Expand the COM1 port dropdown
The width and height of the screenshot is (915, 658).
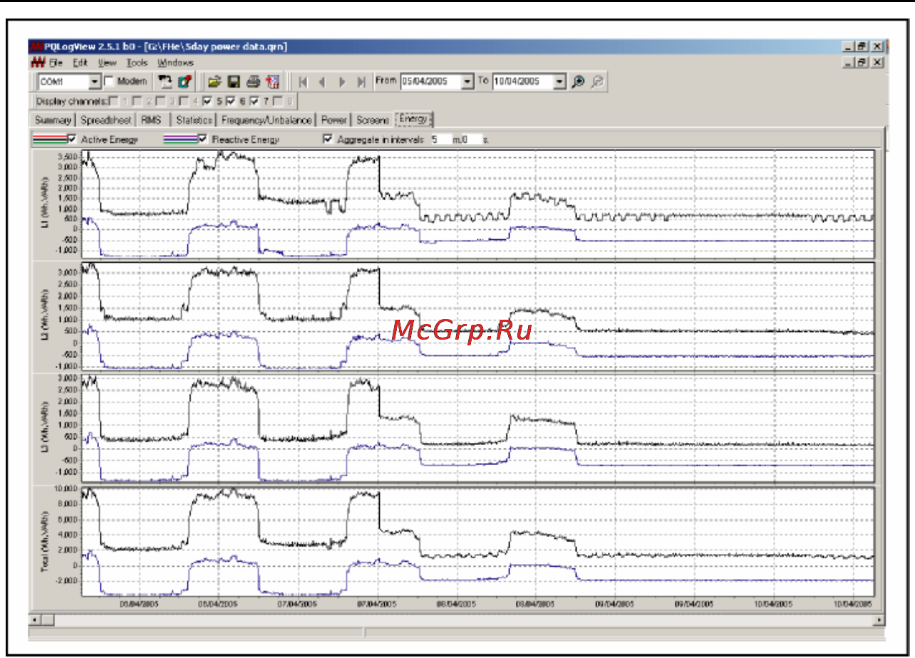[x=95, y=81]
